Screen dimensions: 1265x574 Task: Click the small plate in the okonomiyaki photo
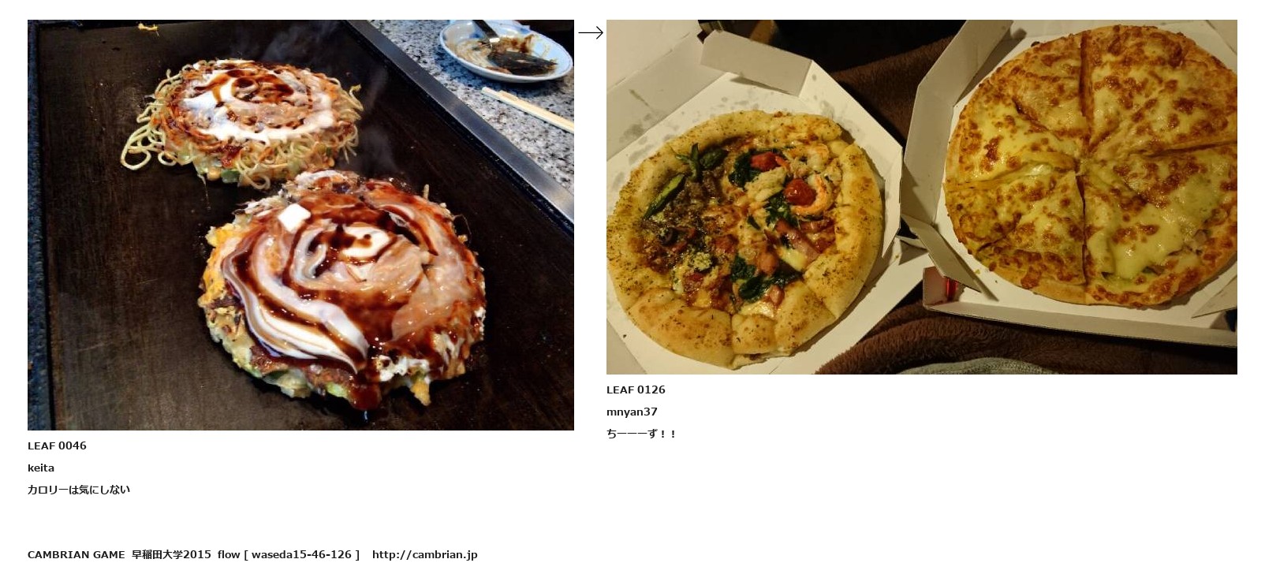click(x=506, y=49)
